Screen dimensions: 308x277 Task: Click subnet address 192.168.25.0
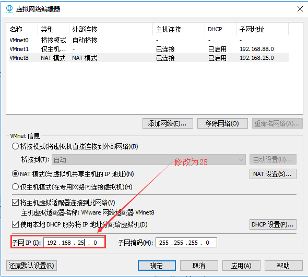pyautogui.click(x=257, y=58)
